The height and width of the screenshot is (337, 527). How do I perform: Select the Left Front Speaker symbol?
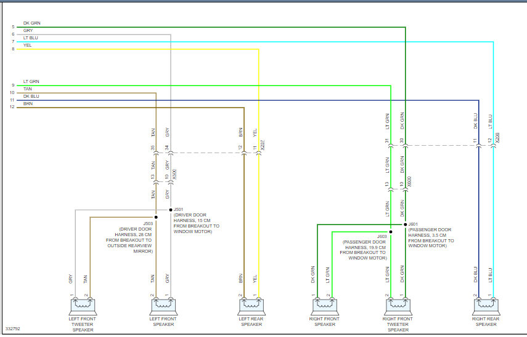(x=163, y=307)
